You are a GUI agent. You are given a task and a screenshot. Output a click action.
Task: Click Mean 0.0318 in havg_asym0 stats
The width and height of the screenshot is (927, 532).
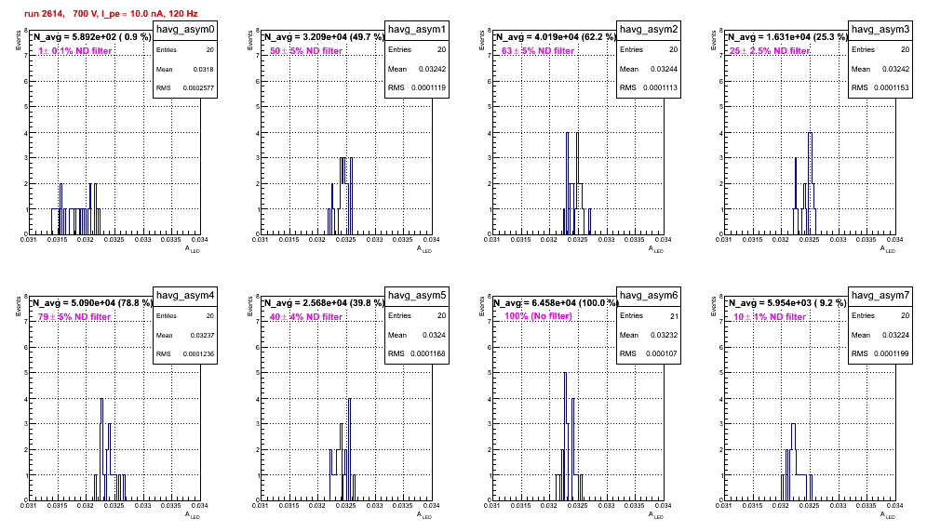[185, 69]
